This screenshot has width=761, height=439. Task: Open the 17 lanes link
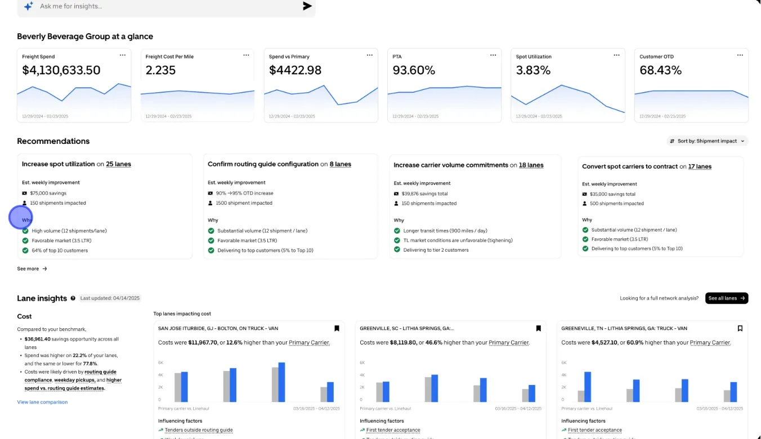click(700, 166)
